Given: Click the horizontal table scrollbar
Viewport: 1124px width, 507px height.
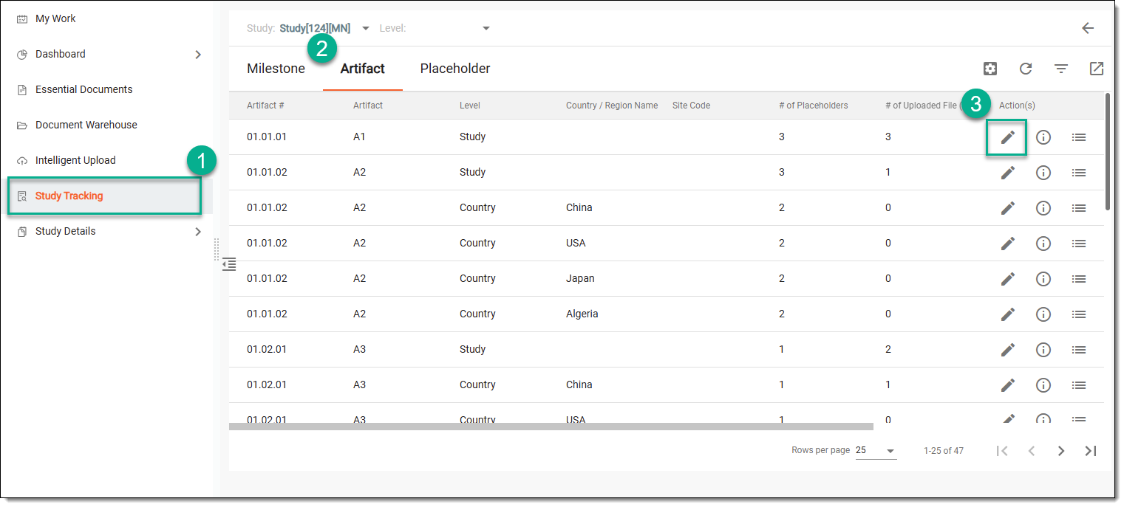Looking at the screenshot, I should coord(551,427).
